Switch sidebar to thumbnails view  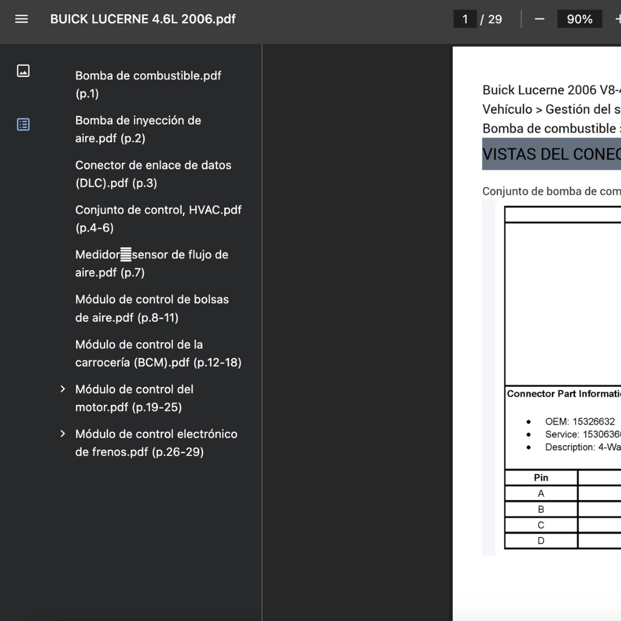(23, 71)
